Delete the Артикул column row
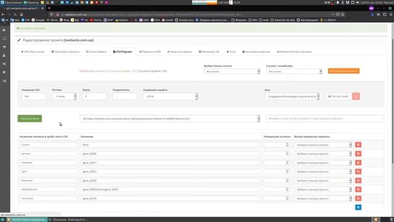Image resolution: width=394 pixels, height=222 pixels. pos(358,154)
